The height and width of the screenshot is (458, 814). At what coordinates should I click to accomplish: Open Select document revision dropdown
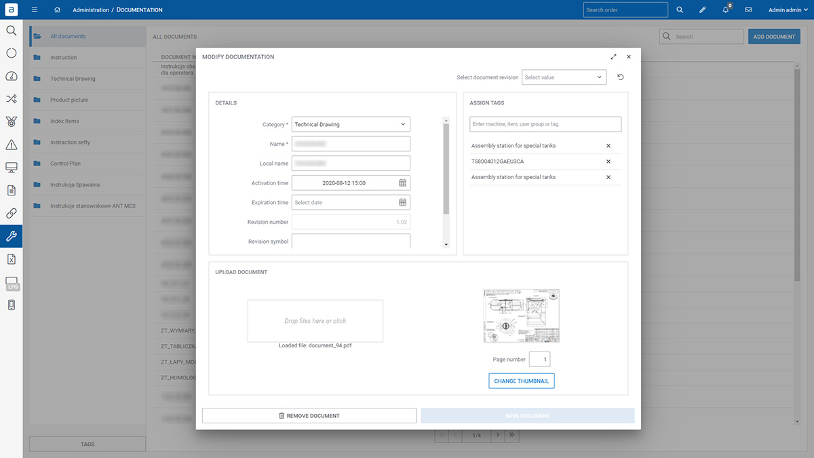point(564,77)
